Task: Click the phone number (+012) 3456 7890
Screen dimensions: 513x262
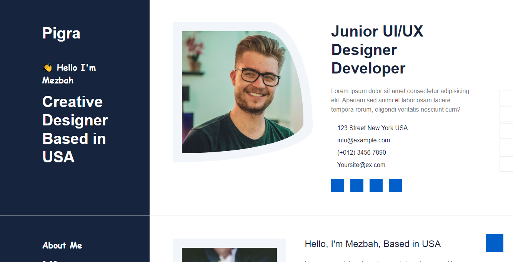Action: pos(361,152)
